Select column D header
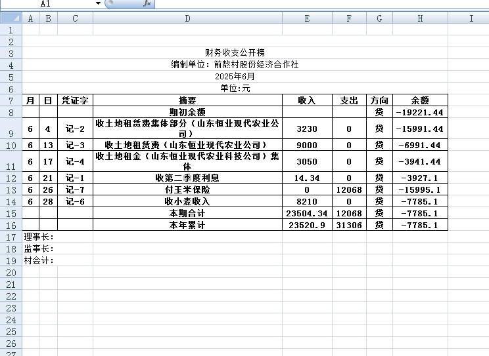 187,18
